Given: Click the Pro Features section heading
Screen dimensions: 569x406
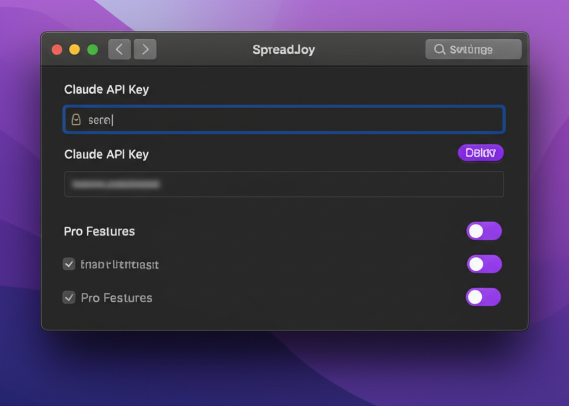Looking at the screenshot, I should (99, 231).
